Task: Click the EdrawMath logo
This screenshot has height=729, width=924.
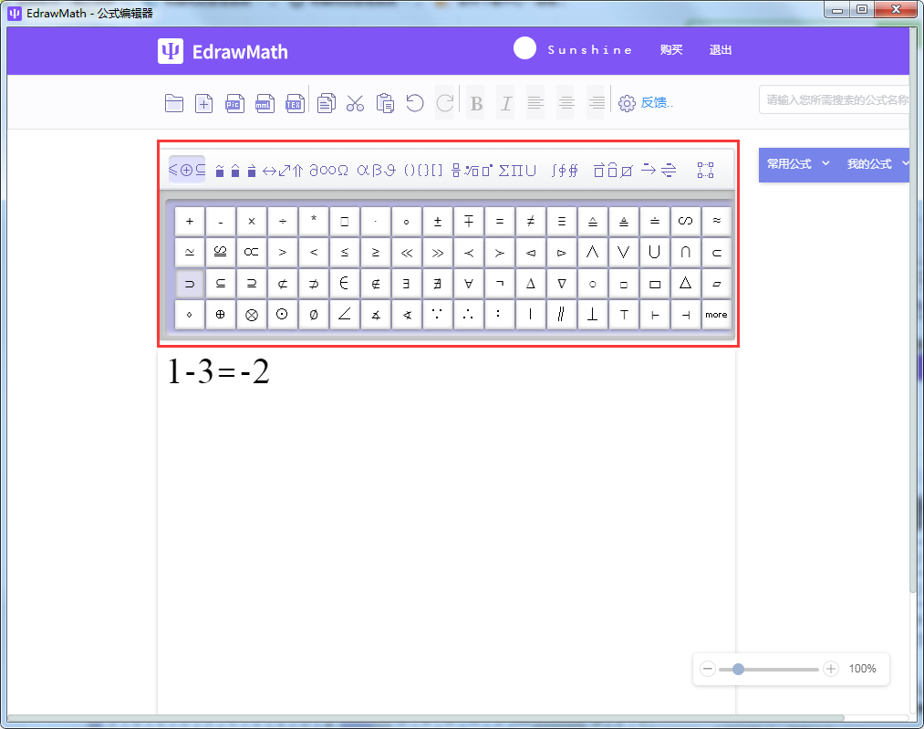Action: click(x=223, y=51)
